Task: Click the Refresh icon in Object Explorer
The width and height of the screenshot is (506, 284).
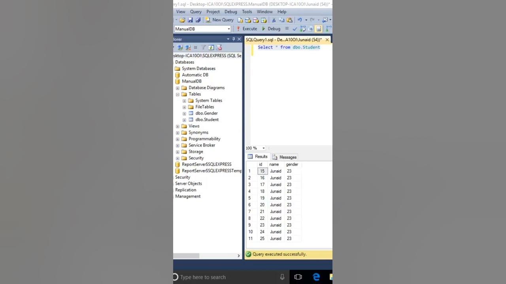Action: [211, 47]
